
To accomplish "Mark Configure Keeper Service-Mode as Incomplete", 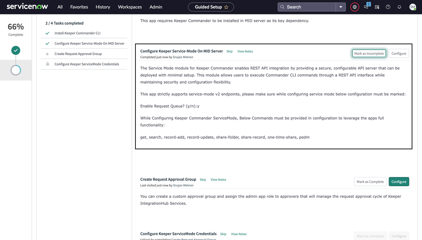I will click(x=369, y=53).
